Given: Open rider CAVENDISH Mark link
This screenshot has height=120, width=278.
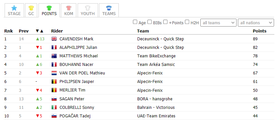Looking at the screenshot, I should [76, 39].
